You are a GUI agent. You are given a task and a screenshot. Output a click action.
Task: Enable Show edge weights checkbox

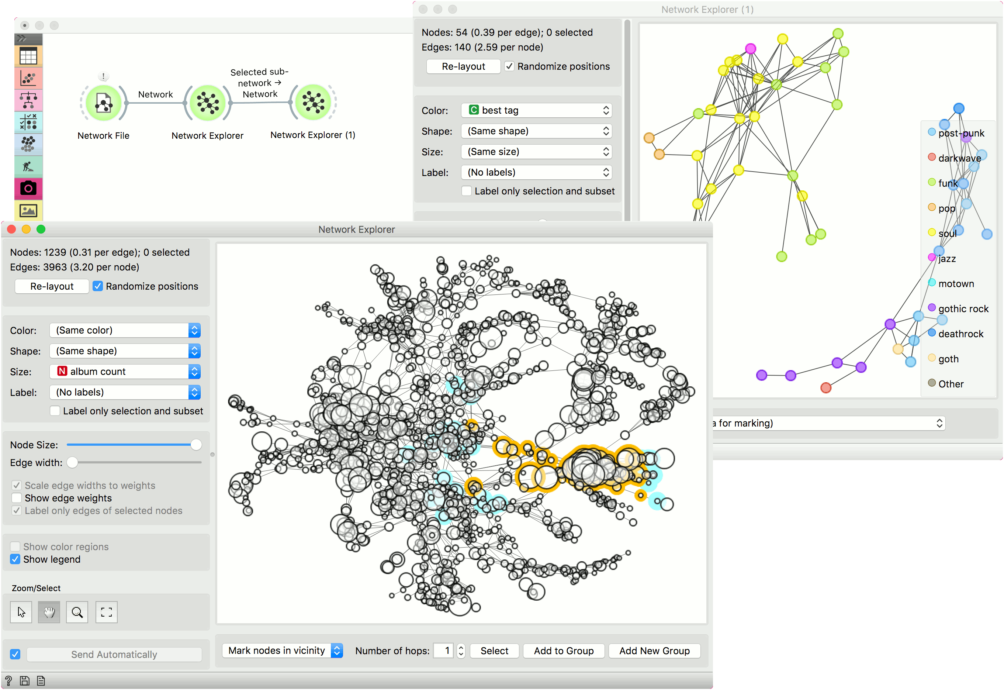[17, 498]
